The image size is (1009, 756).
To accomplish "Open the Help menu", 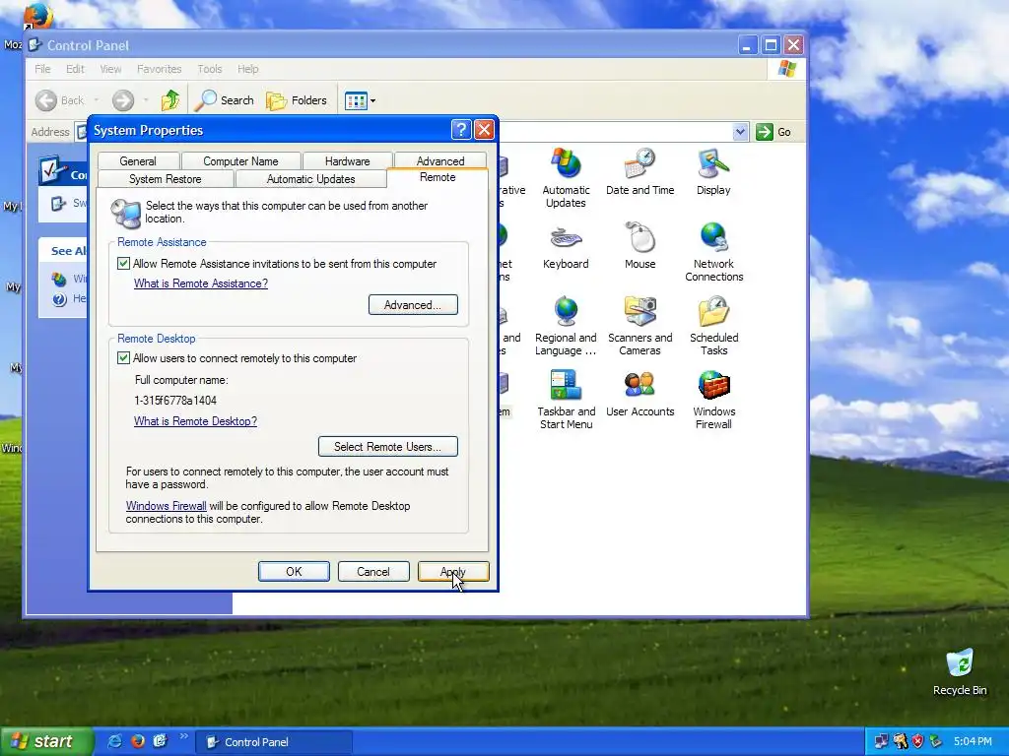I will pyautogui.click(x=247, y=69).
